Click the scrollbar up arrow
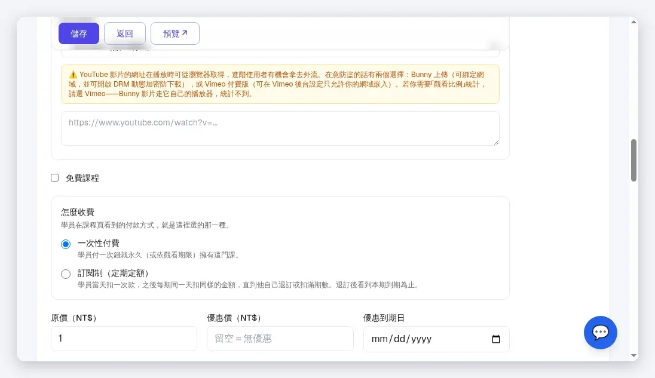This screenshot has height=378, width=655. tap(633, 21)
